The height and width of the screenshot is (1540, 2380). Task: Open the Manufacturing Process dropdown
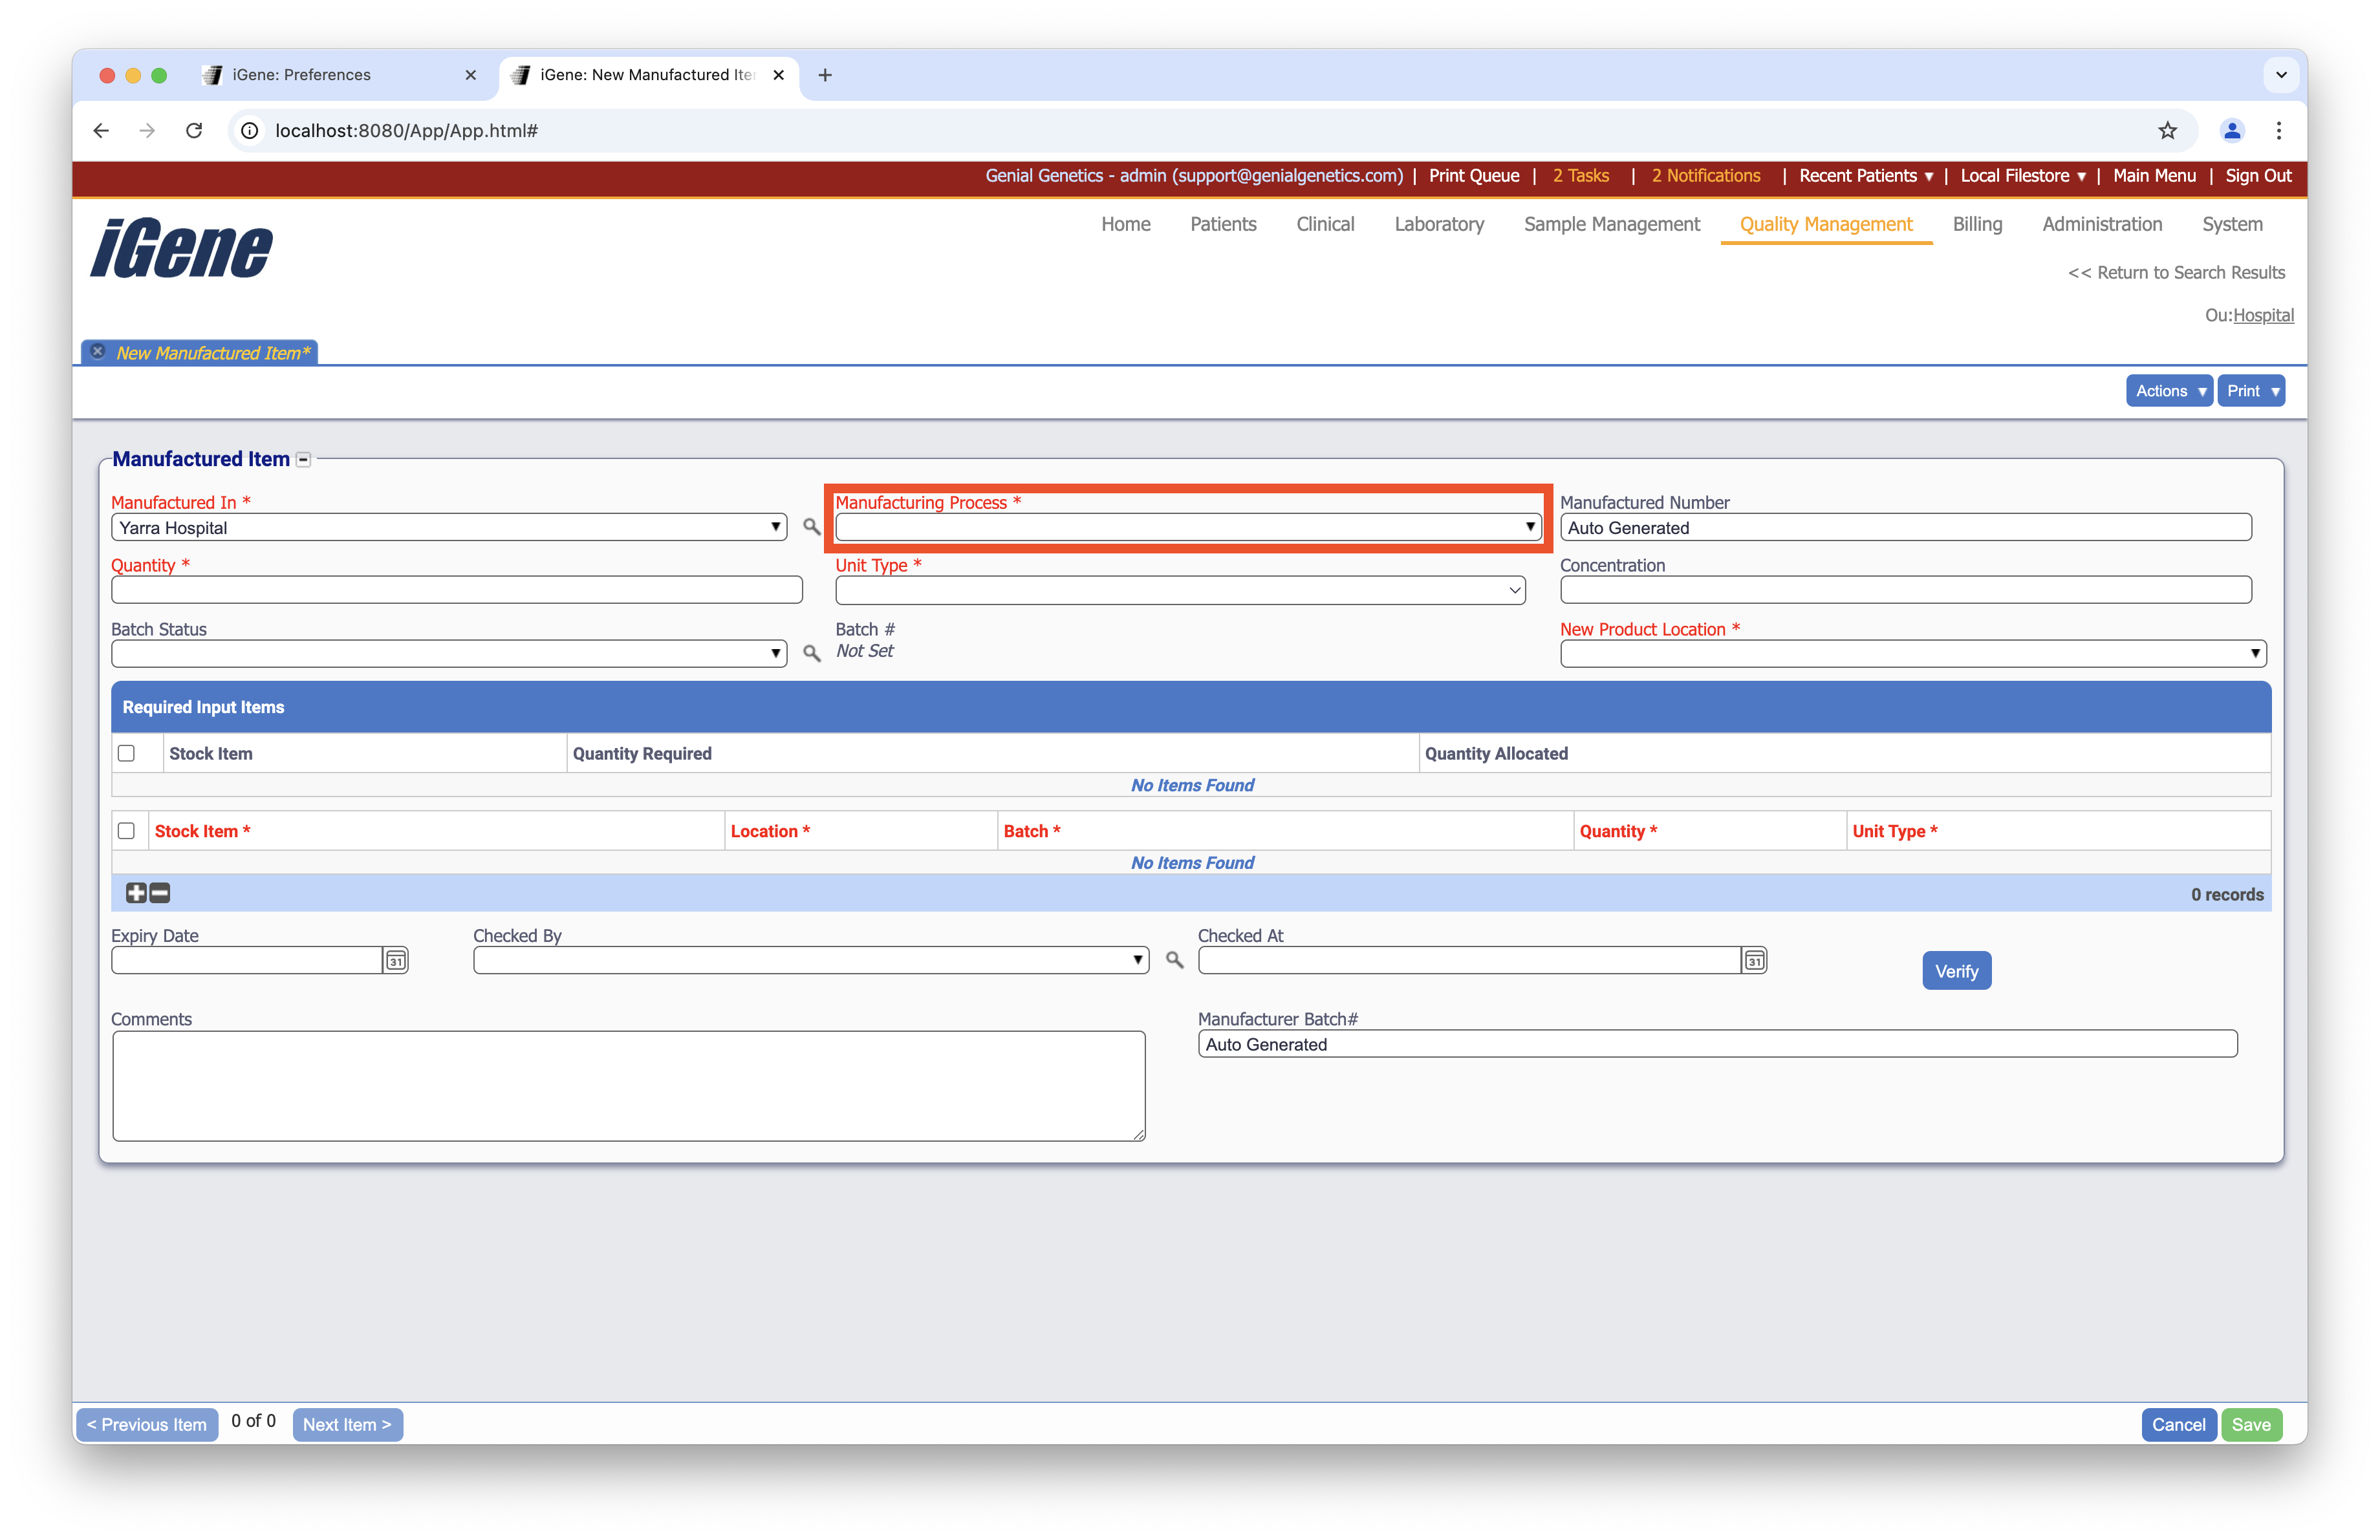1187,527
